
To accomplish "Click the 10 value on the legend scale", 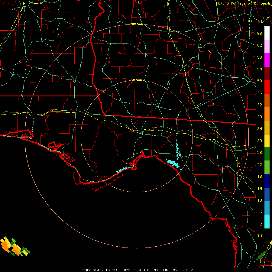I will [260, 200].
